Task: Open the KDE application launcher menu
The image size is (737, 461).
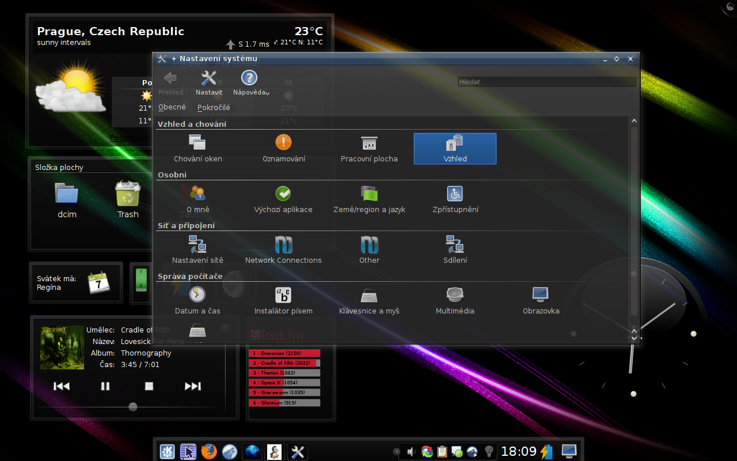Action: click(x=168, y=451)
